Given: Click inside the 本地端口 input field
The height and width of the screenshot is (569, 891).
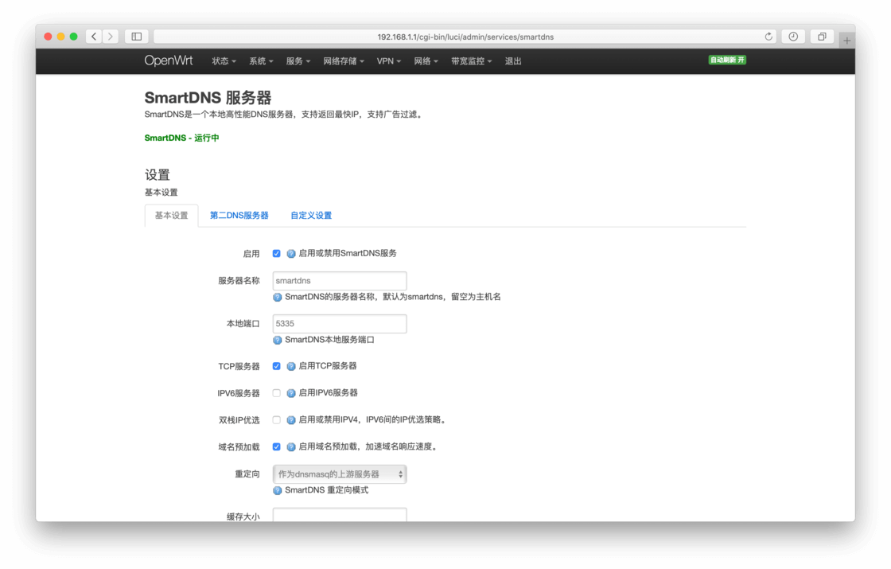Looking at the screenshot, I should click(340, 323).
